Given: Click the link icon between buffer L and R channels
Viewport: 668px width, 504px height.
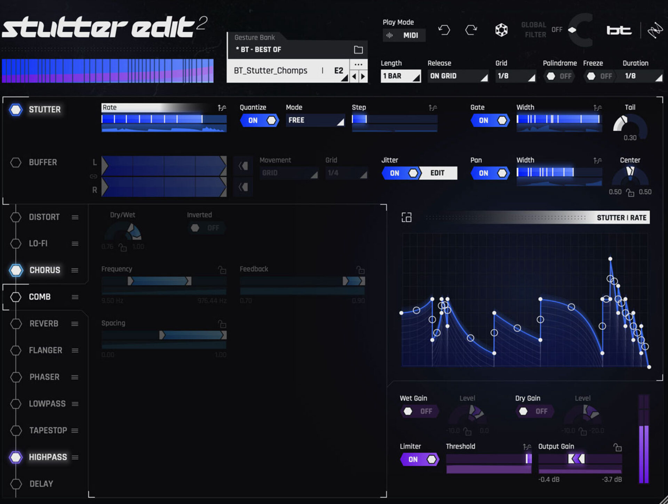Looking at the screenshot, I should (x=93, y=176).
